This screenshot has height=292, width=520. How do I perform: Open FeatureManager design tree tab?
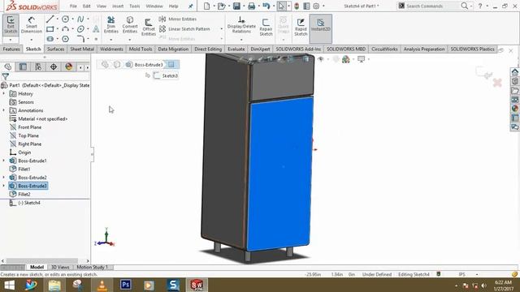click(x=8, y=67)
